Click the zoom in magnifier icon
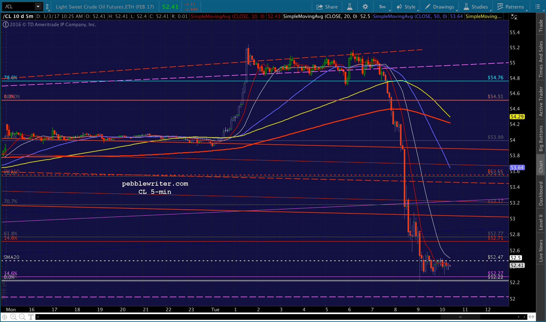The height and width of the screenshot is (322, 546). pos(13,317)
